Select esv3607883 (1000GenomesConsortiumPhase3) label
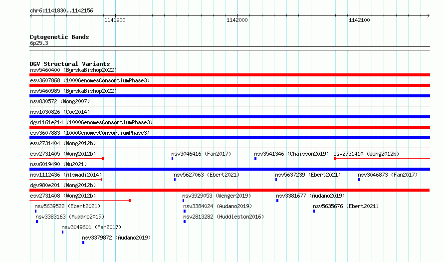The image size is (444, 262). [90, 133]
